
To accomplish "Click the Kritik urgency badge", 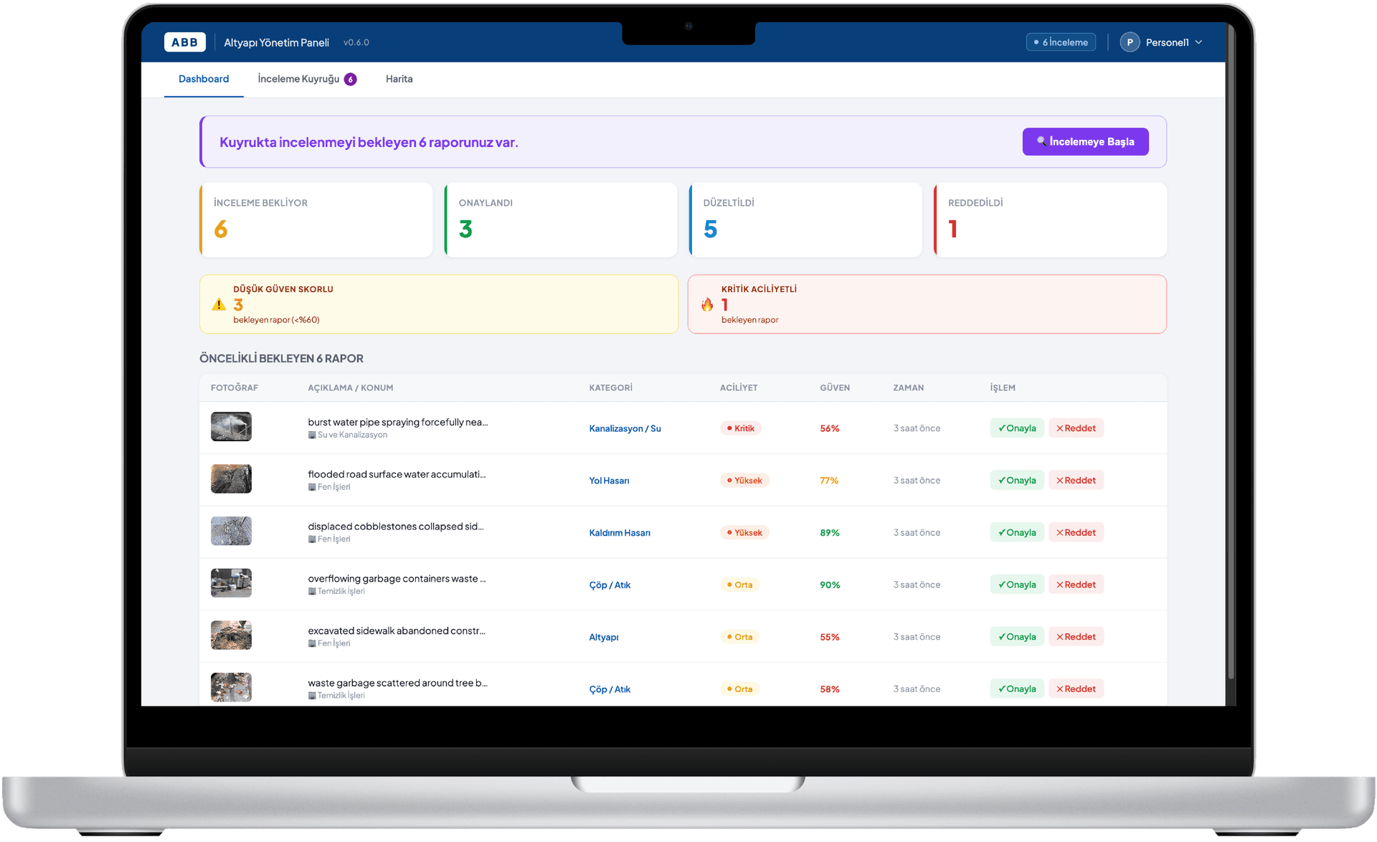I will click(740, 428).
